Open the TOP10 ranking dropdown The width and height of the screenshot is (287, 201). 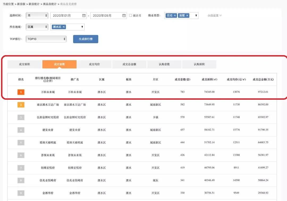tap(46, 39)
